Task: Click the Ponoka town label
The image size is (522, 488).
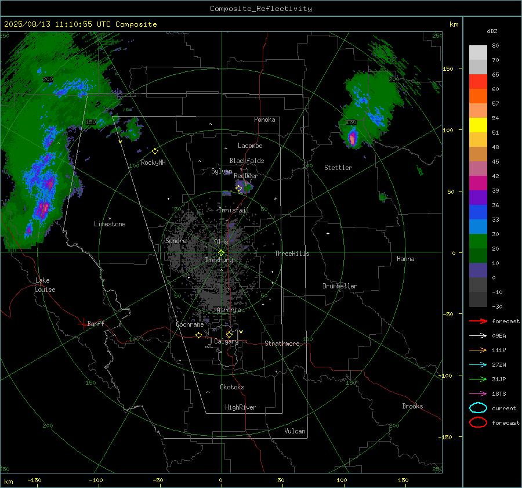Action: [264, 120]
